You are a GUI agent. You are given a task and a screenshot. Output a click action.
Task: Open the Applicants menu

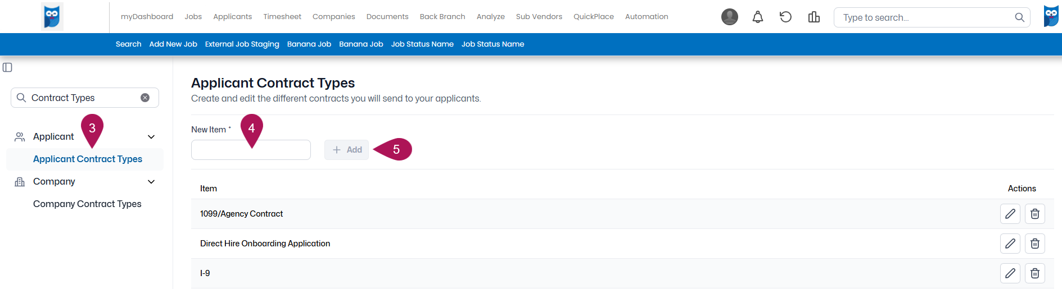(x=232, y=17)
